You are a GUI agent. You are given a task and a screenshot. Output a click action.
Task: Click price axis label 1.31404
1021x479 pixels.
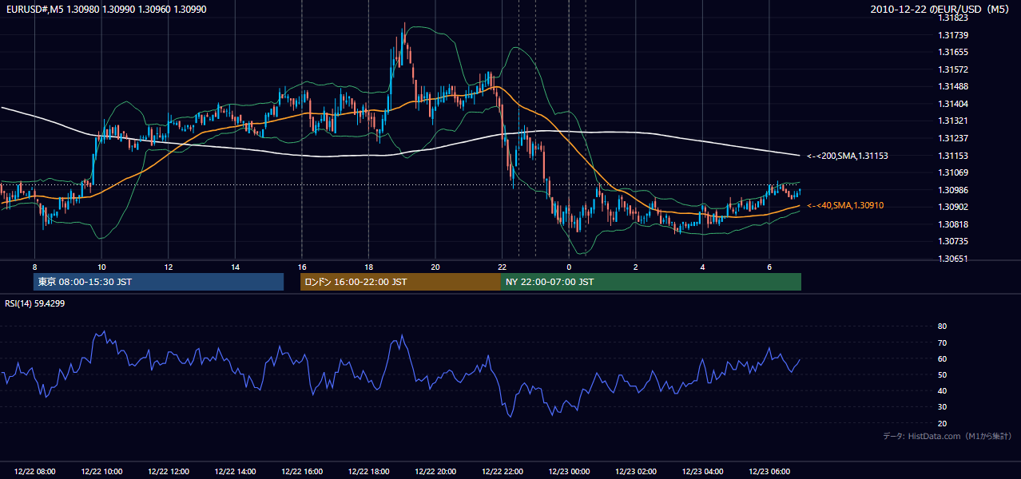pyautogui.click(x=953, y=104)
